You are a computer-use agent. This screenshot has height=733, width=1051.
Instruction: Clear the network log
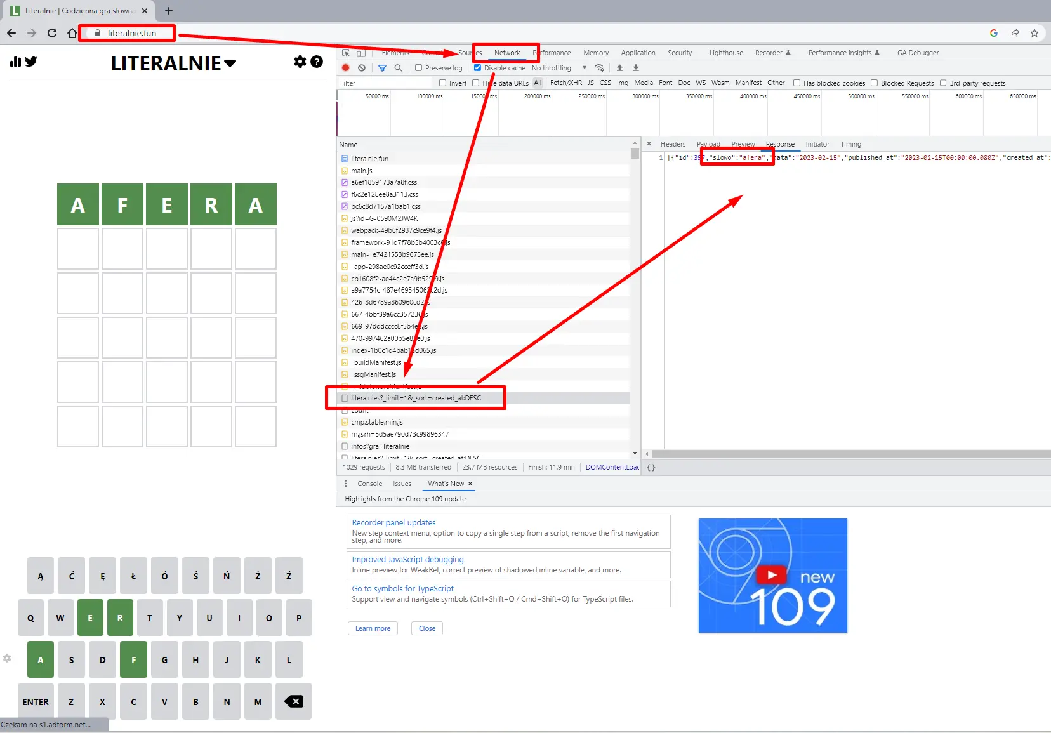tap(362, 68)
